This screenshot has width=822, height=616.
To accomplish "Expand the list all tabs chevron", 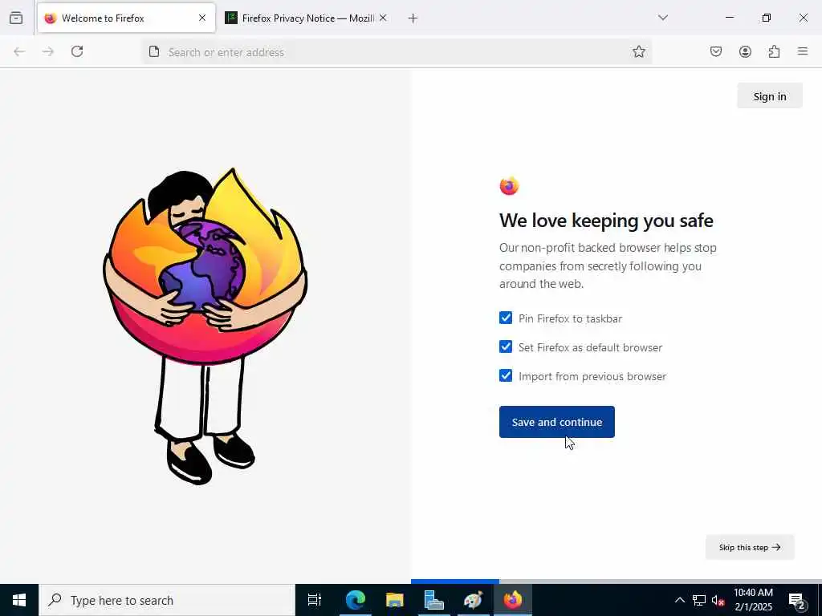I will (662, 18).
